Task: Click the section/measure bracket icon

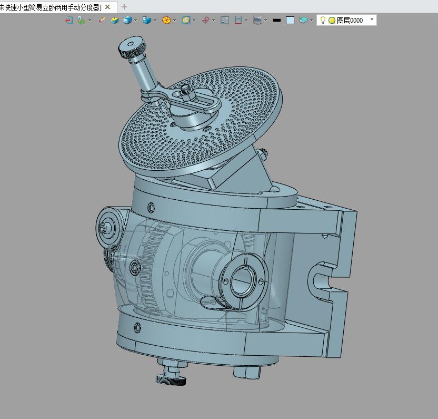Action: pyautogui.click(x=238, y=21)
